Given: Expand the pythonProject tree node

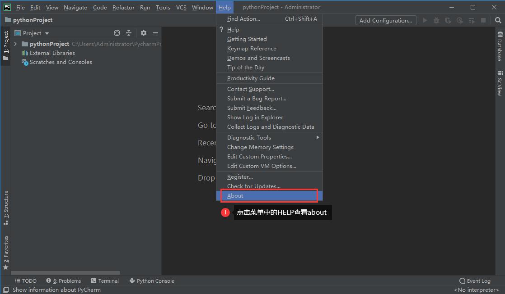Looking at the screenshot, I should point(15,44).
